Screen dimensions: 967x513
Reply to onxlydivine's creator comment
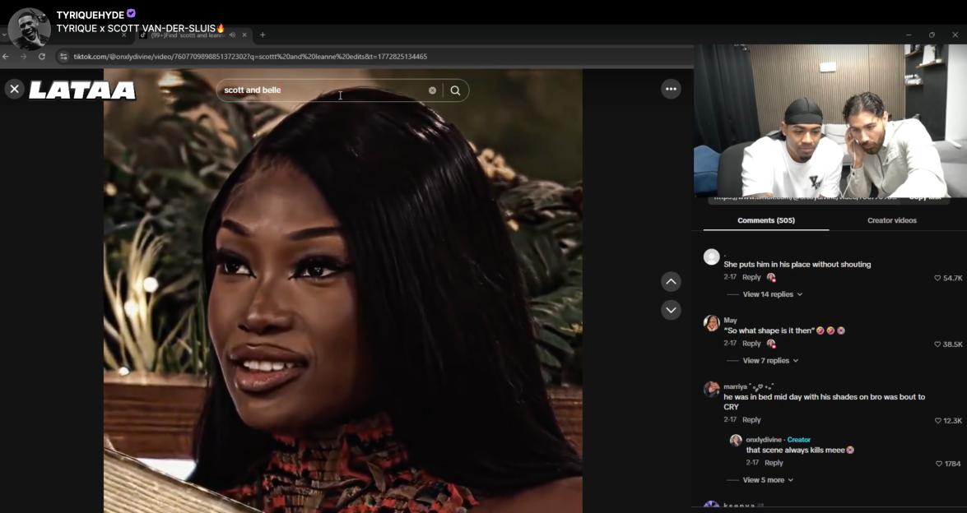click(774, 463)
